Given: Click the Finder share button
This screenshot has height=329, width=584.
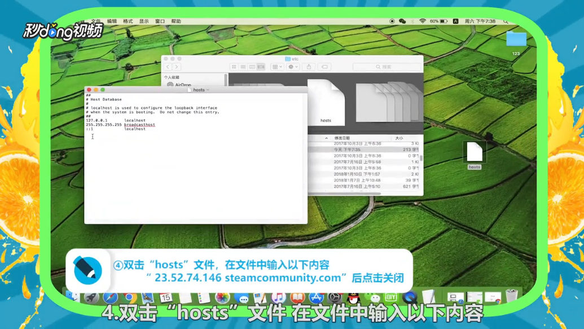Looking at the screenshot, I should (x=309, y=67).
